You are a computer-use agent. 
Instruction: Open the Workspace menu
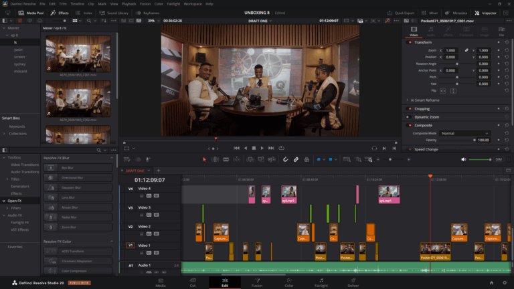pyautogui.click(x=193, y=4)
